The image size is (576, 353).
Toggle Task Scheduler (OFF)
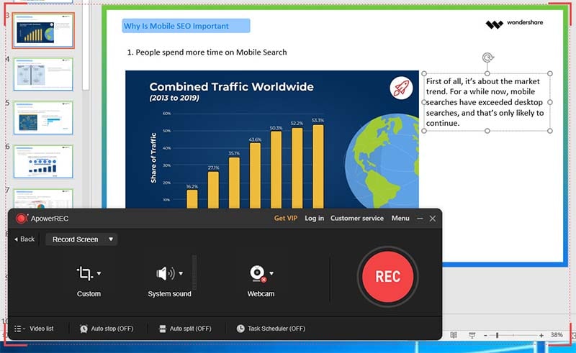(276, 329)
